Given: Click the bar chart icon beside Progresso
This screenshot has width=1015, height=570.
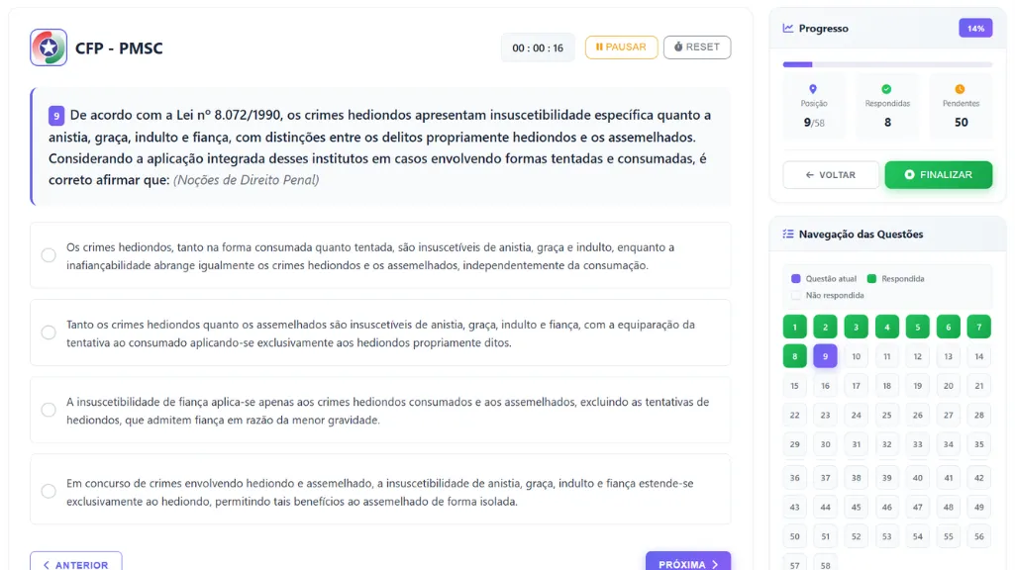Looking at the screenshot, I should pos(788,28).
